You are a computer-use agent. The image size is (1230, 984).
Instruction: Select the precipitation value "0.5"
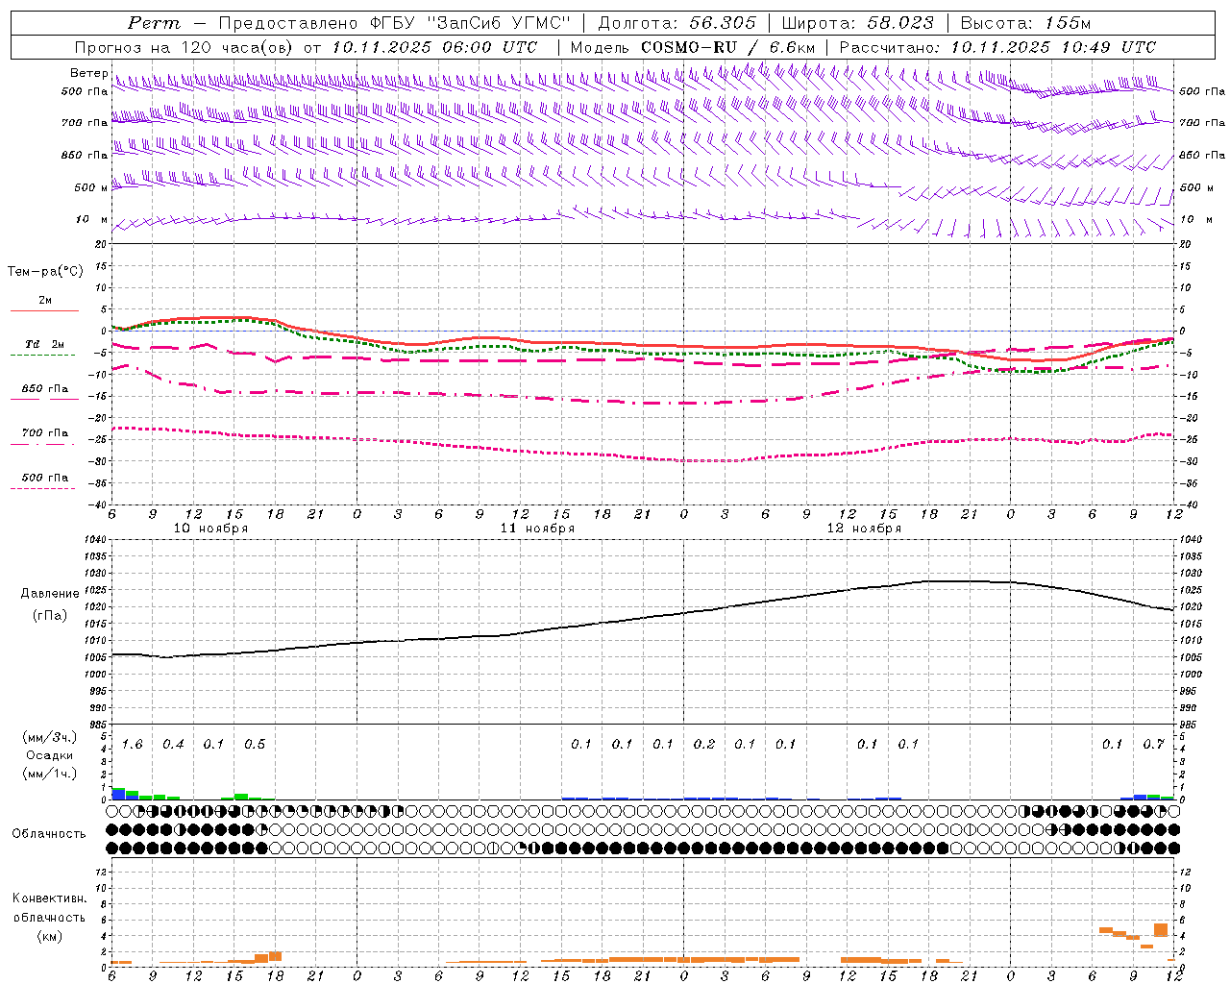pos(255,745)
